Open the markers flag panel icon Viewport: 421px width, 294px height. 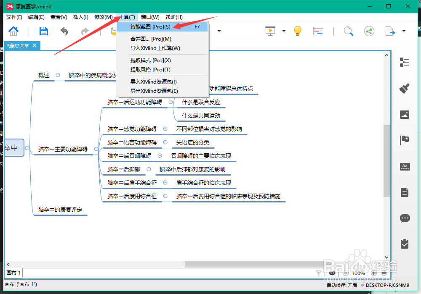[x=404, y=140]
